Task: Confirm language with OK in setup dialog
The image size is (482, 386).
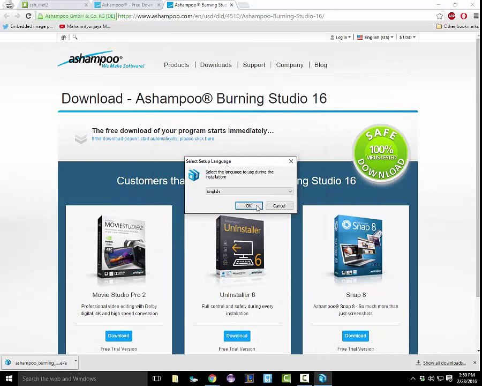Action: [x=249, y=206]
